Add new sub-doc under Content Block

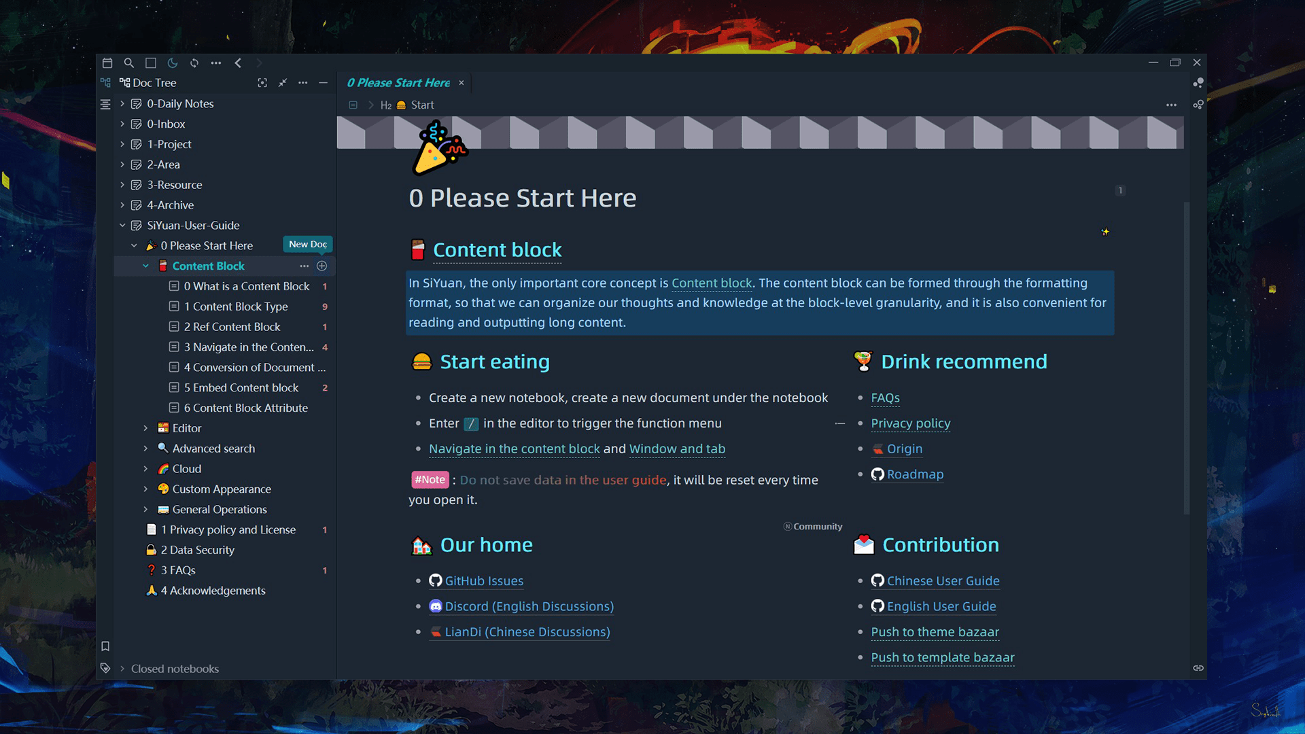point(322,266)
